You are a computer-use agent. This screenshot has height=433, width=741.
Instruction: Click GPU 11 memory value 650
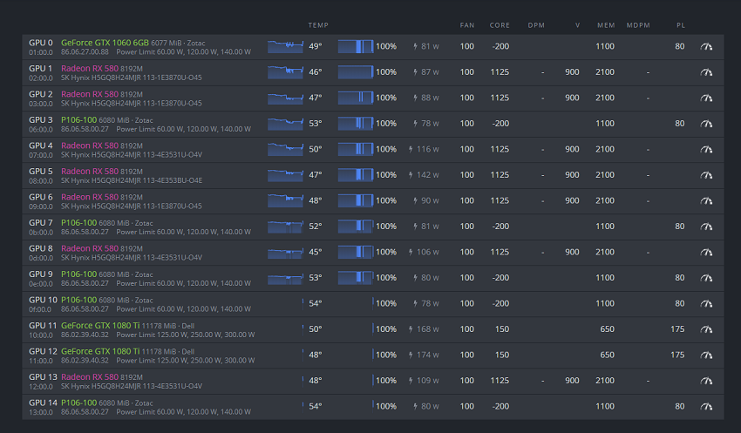[608, 329]
